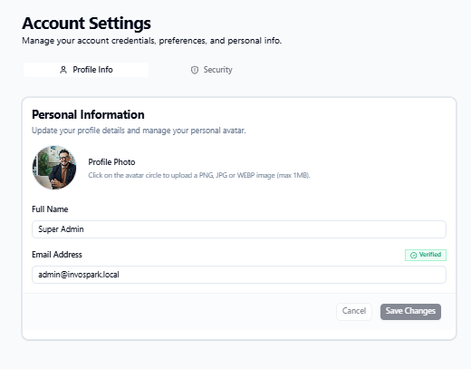
Task: Click 'Manage your account credentials' subtitle
Action: [152, 41]
